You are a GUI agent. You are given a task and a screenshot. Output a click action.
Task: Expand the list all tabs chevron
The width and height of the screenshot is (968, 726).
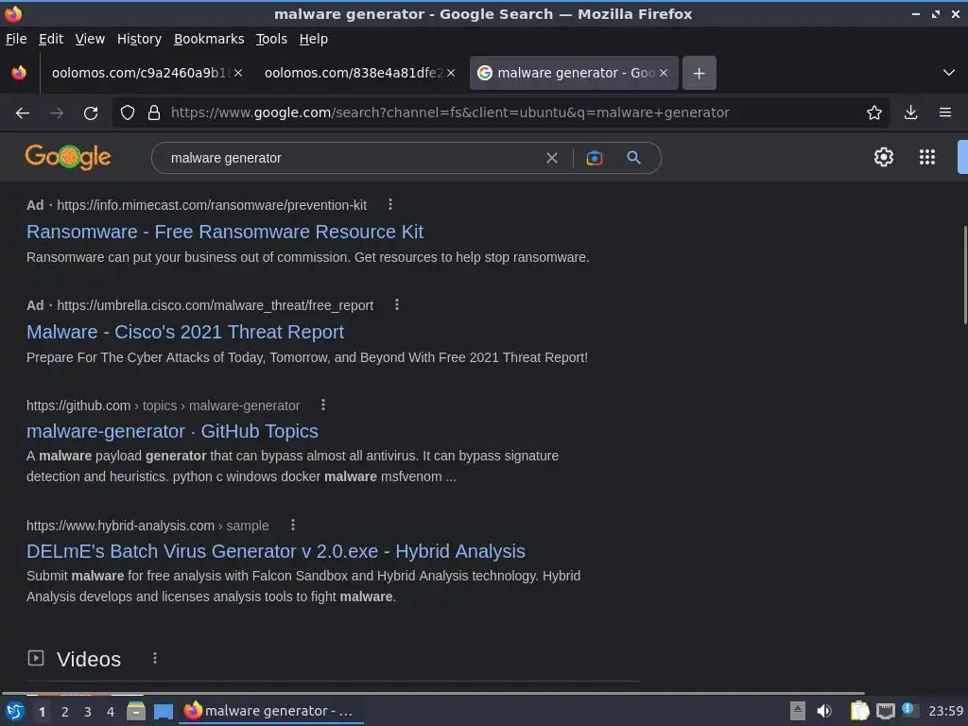click(x=949, y=73)
